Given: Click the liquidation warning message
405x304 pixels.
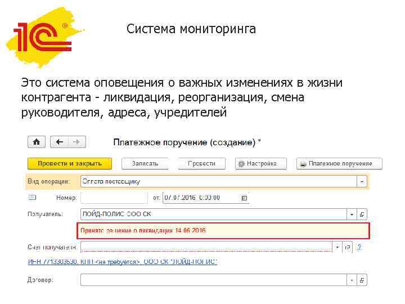Looking at the screenshot, I should pyautogui.click(x=223, y=231).
